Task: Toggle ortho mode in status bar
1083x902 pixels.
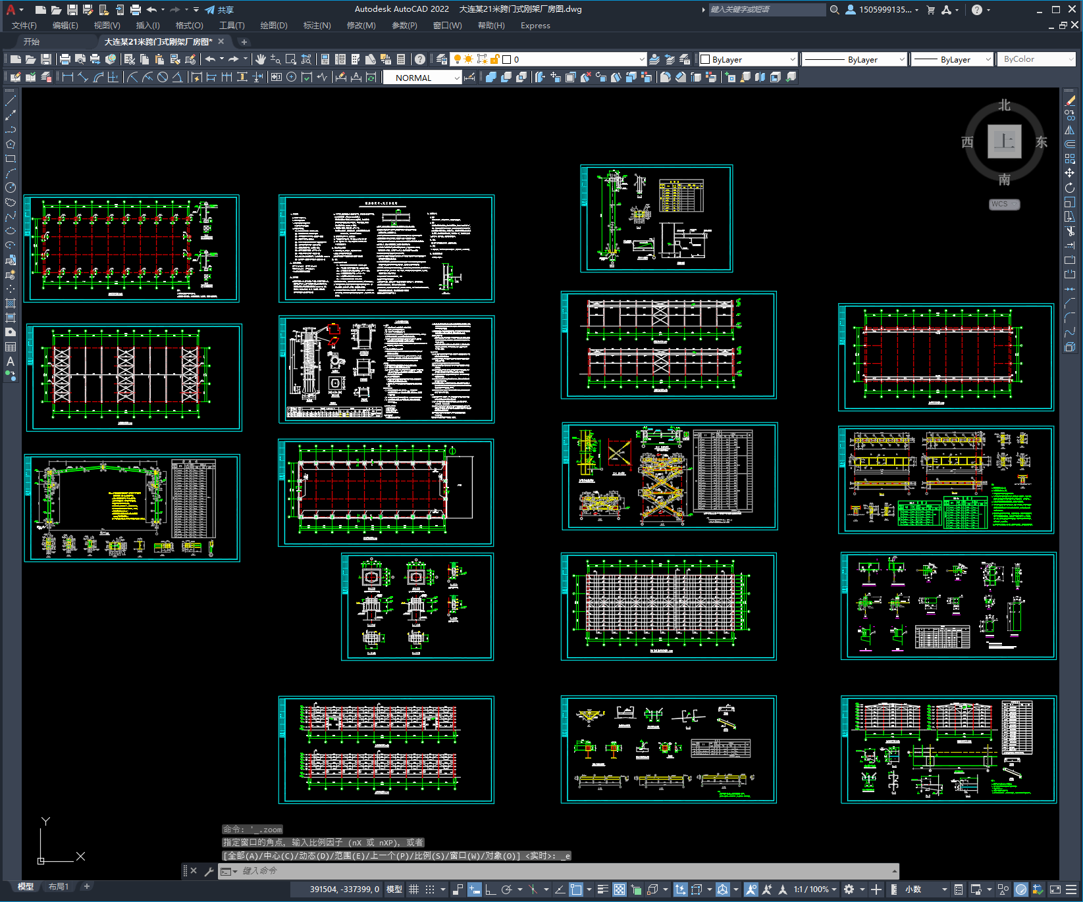Action: 491,889
